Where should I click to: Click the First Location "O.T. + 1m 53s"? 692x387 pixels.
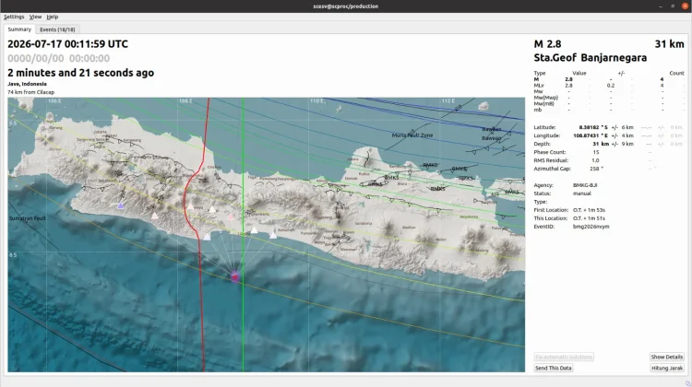[589, 210]
